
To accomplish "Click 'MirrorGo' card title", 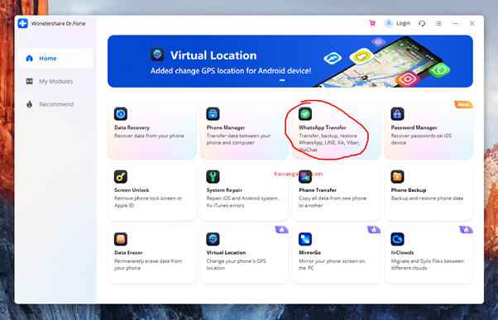I will point(309,252).
